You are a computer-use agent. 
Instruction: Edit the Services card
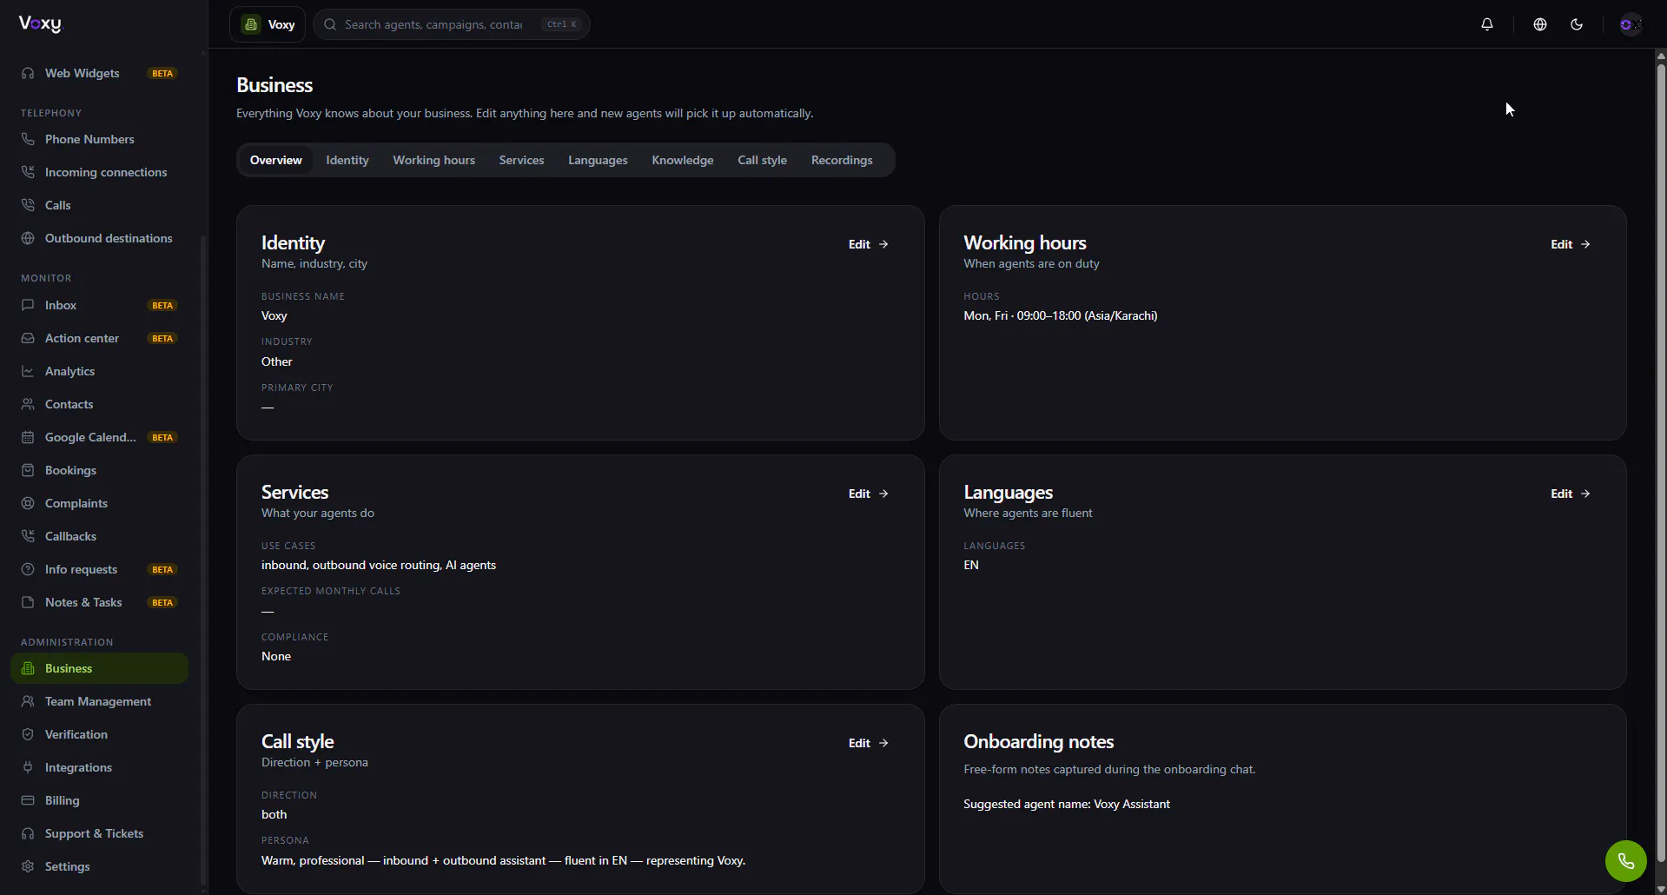[869, 494]
